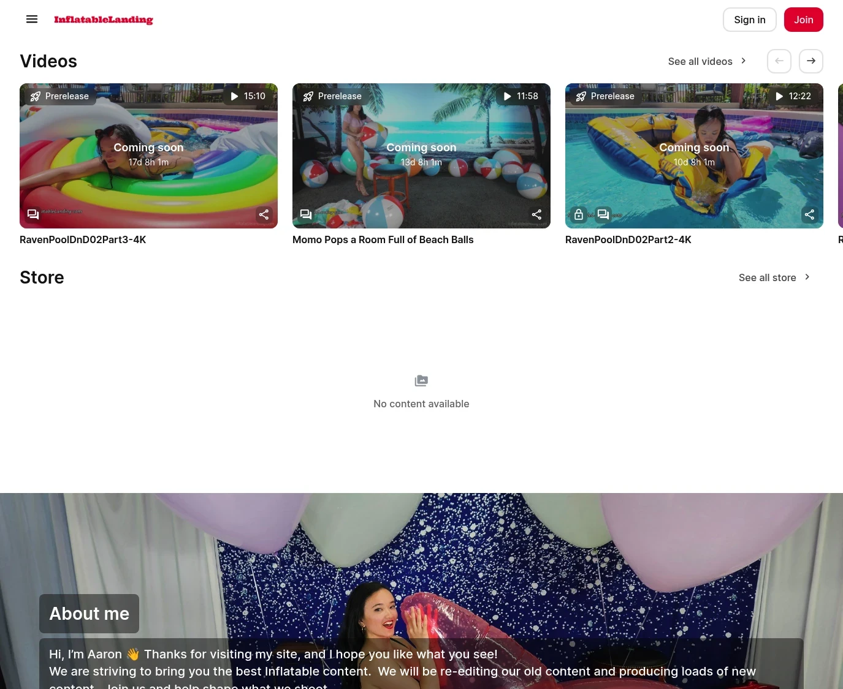843x689 pixels.
Task: Click the Videos section heading
Action: point(48,61)
